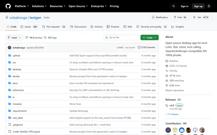Click the tag icon next to v4.9
This screenshot has width=217, height=135.
click(x=167, y=106)
